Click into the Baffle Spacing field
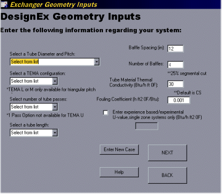The width and height of the screenshot is (222, 194). 175,48
